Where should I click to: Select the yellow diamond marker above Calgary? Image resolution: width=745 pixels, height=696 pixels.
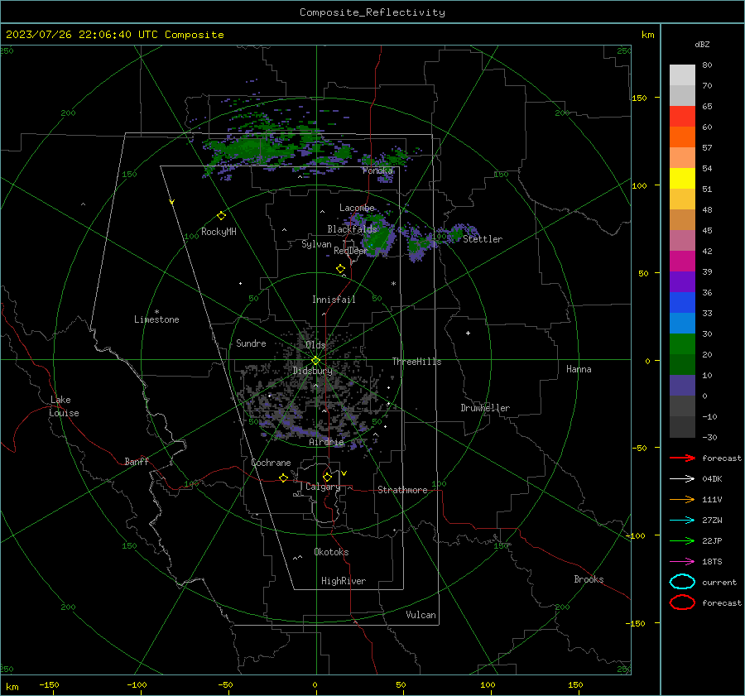(x=327, y=477)
